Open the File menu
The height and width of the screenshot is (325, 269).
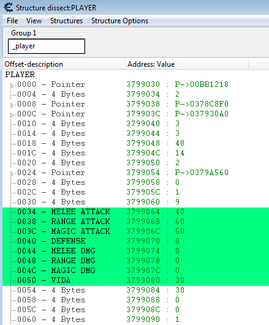click(12, 21)
